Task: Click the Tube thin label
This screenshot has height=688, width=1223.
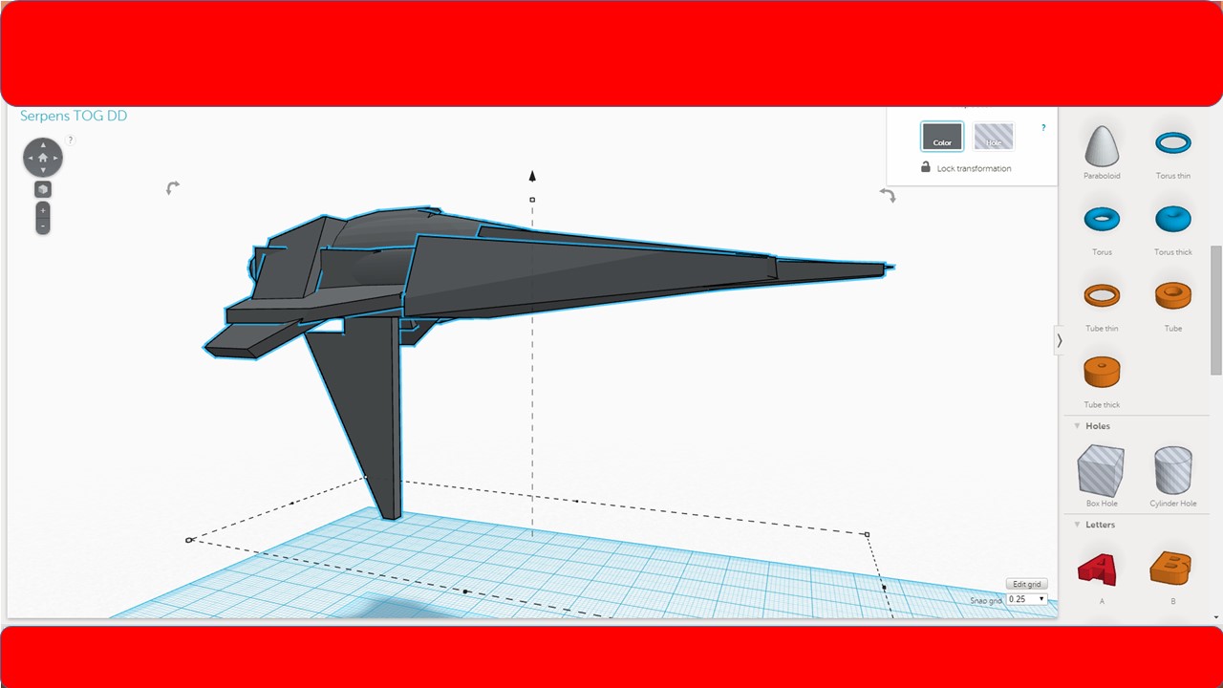Action: pyautogui.click(x=1102, y=329)
